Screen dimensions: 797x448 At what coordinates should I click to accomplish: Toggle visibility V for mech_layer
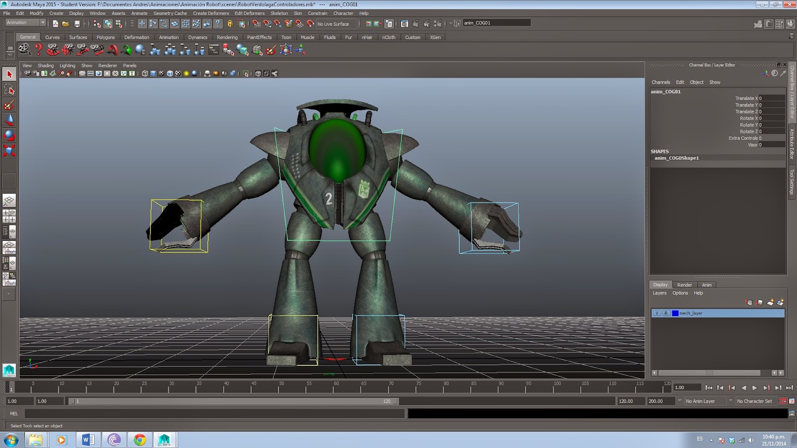657,313
